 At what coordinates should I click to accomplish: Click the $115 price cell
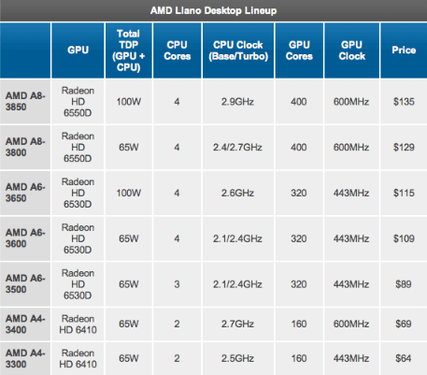[x=404, y=193]
